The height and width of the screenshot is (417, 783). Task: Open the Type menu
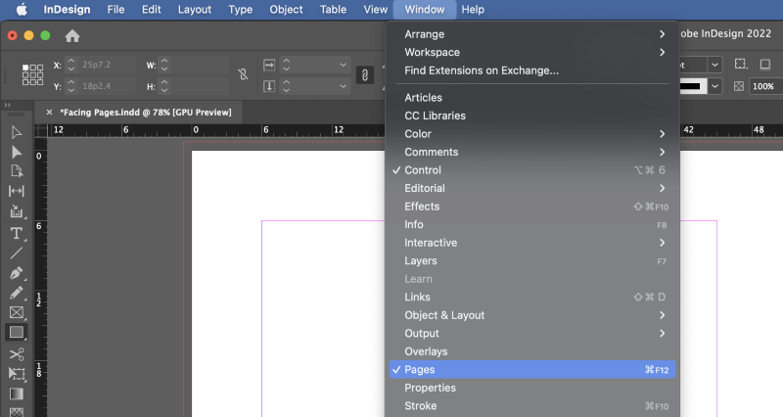coord(240,10)
